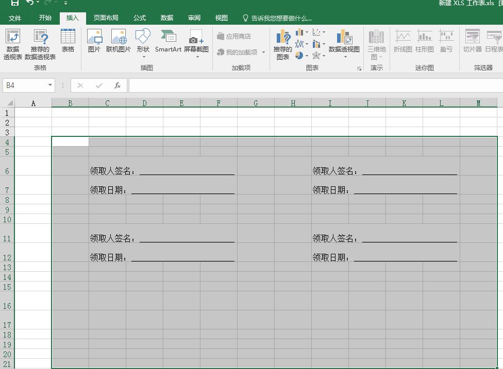Open the 文件 menu
503x369 pixels.
click(15, 17)
